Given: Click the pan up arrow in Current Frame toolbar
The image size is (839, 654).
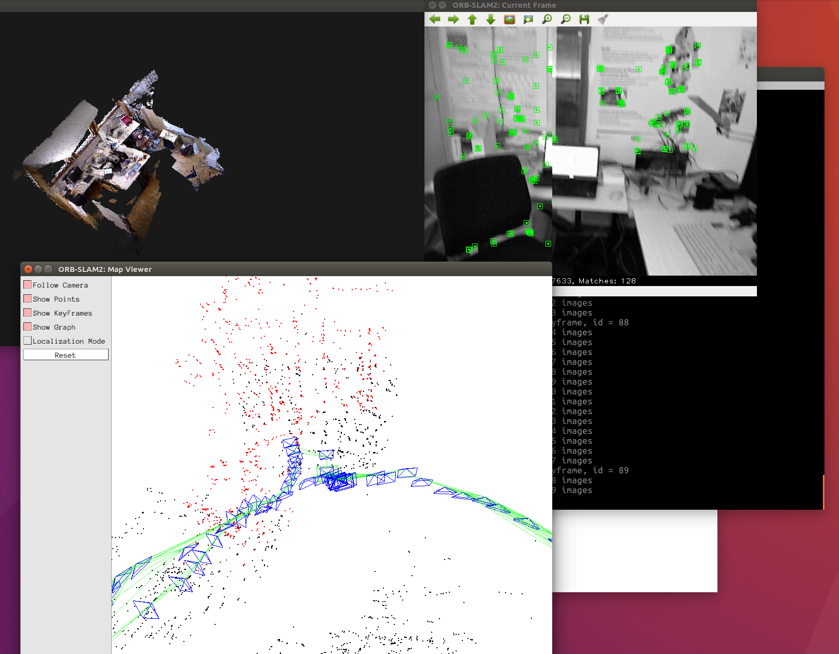Looking at the screenshot, I should (x=472, y=19).
